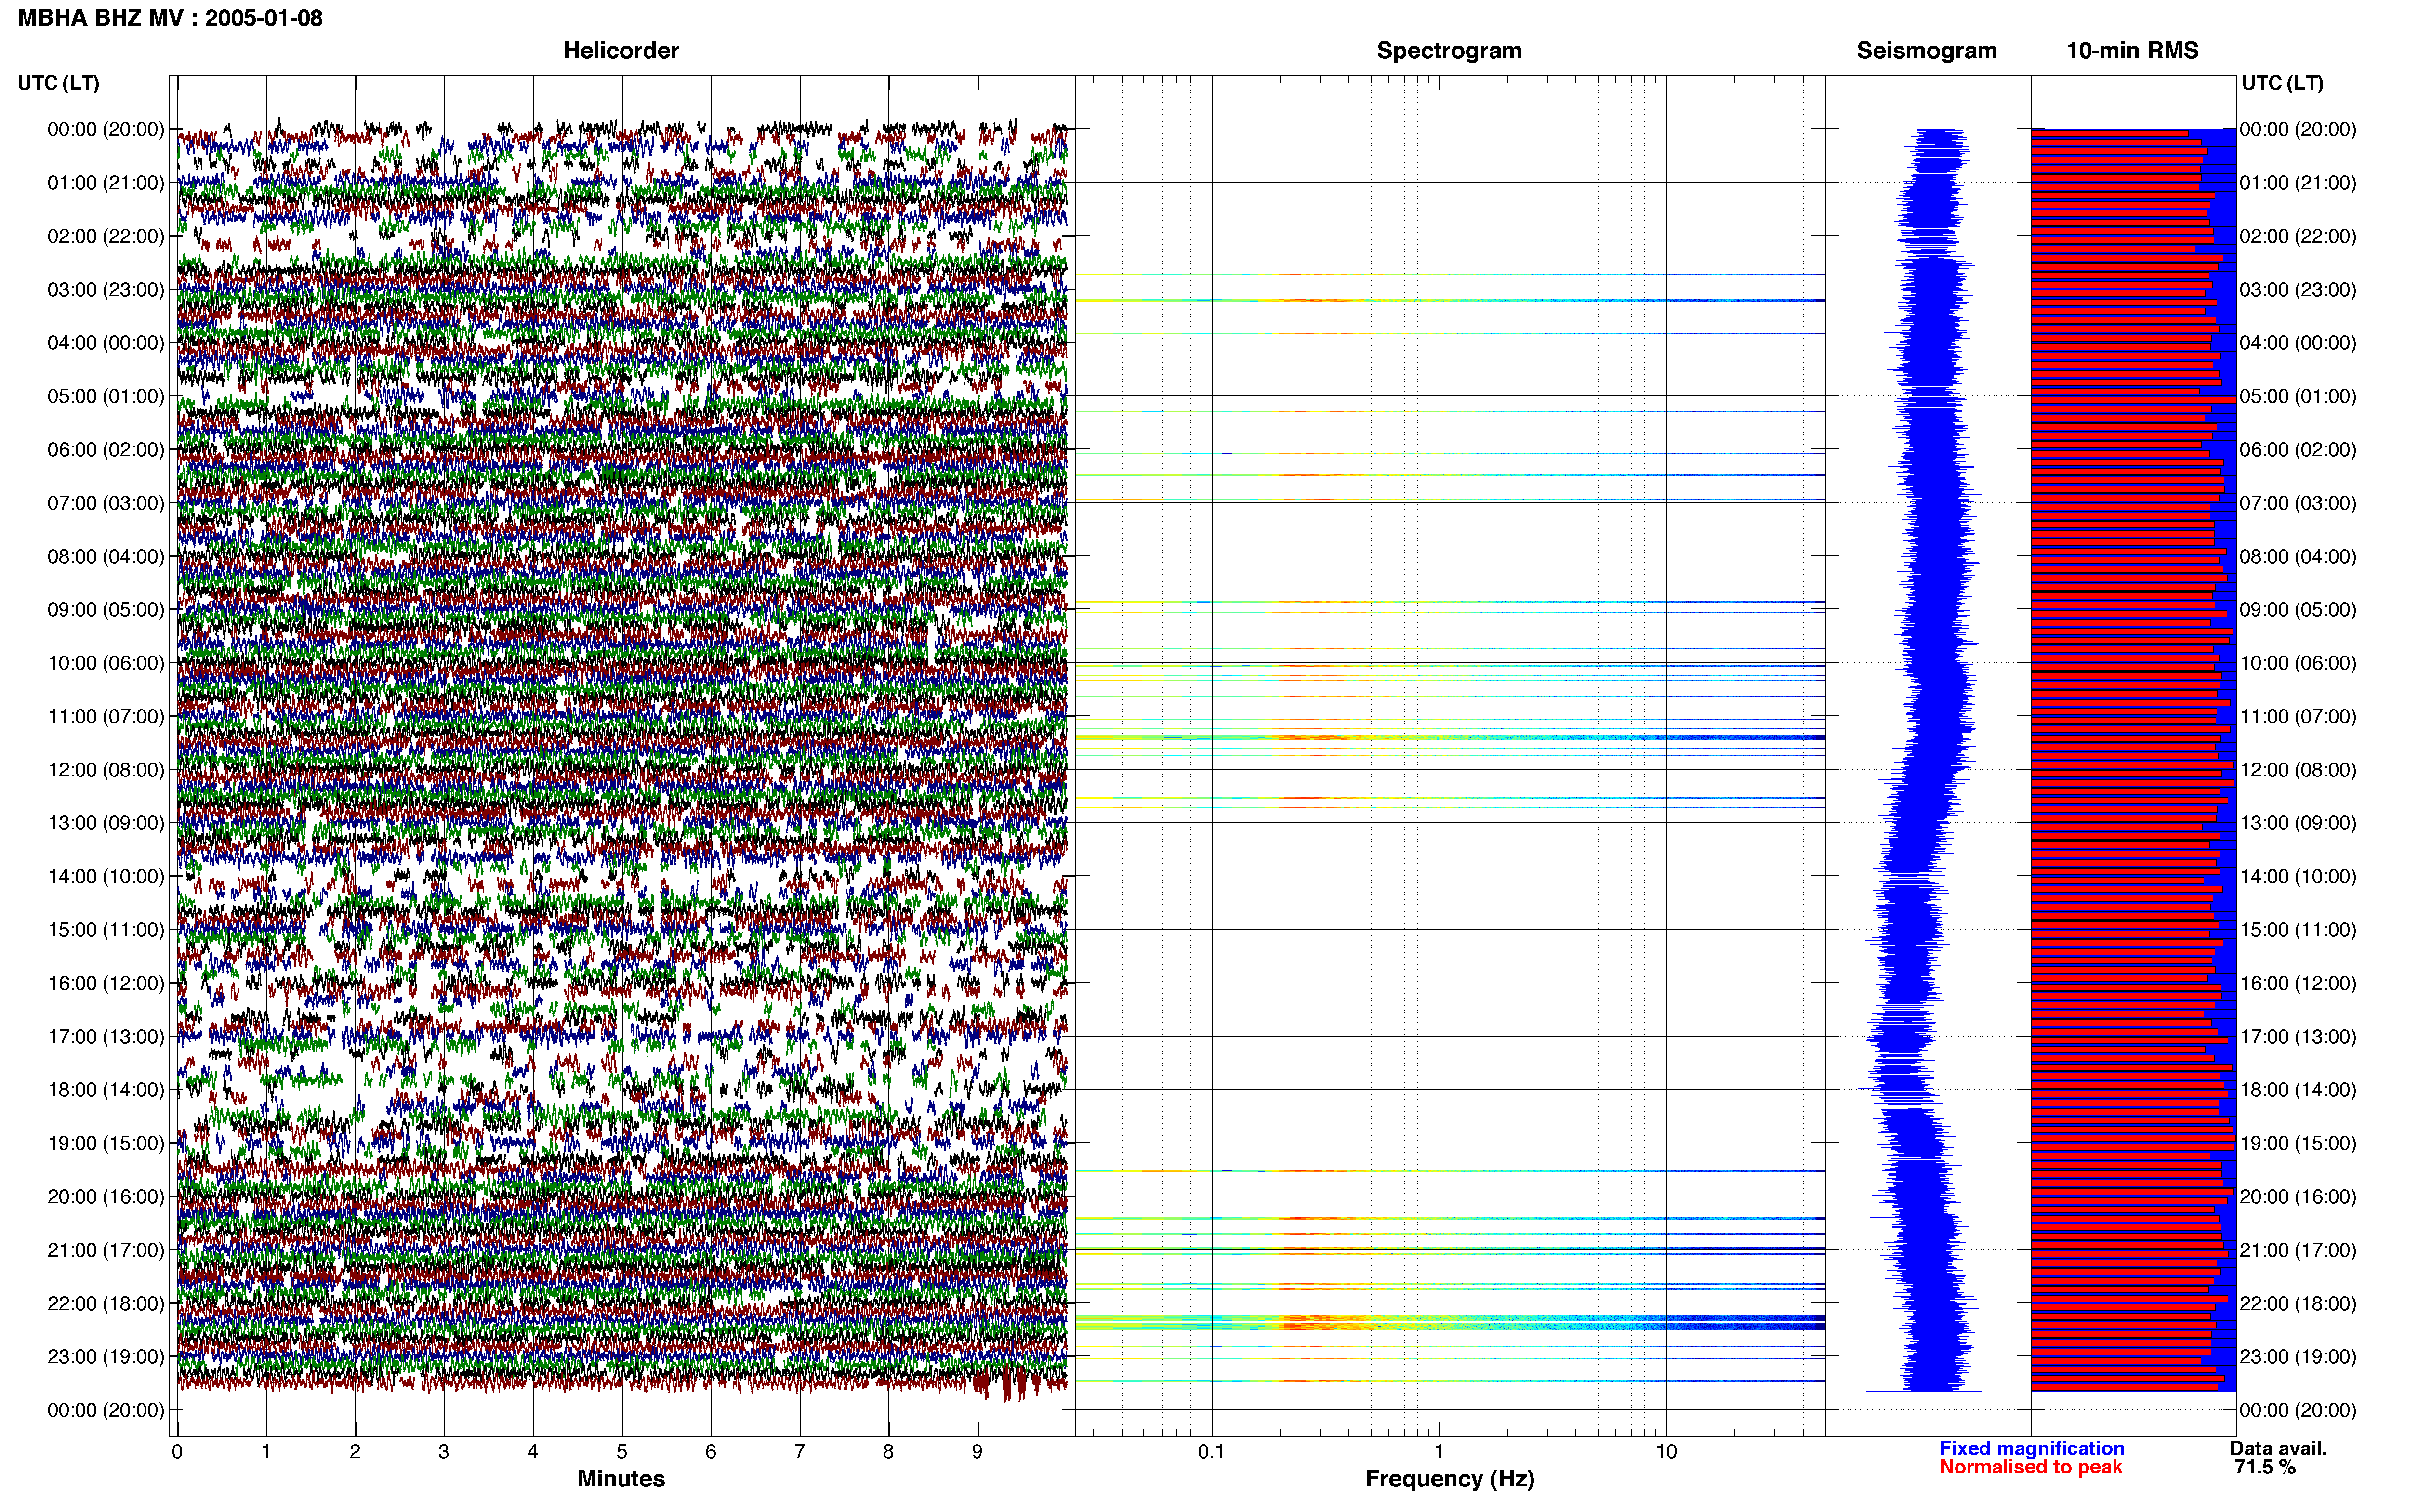Click left time label '04:00 (00:00)'
2418x1512 pixels.
click(106, 342)
